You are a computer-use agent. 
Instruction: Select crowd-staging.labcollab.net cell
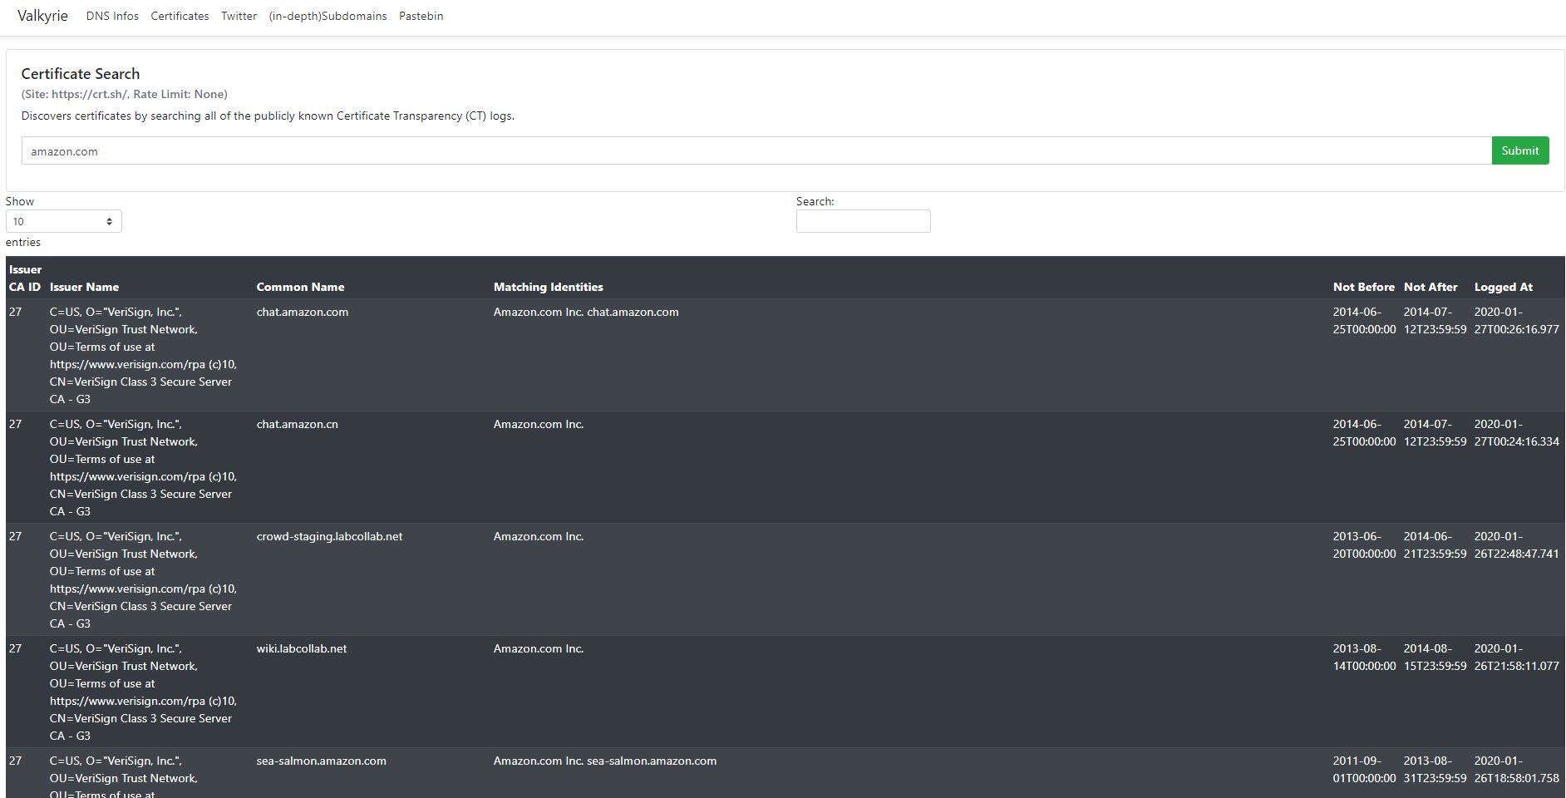tap(329, 536)
